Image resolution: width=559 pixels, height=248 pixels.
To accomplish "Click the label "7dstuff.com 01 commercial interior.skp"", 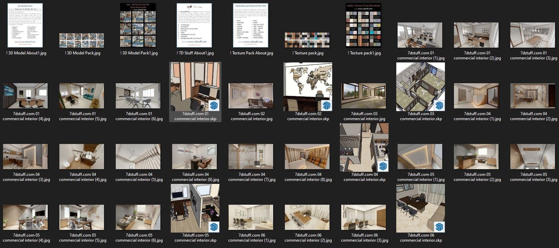I will pyautogui.click(x=196, y=116).
